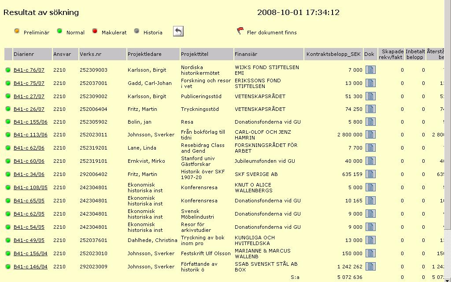Open document icon for B41-c 27/07
This screenshot has width=451, height=282.
(x=370, y=96)
